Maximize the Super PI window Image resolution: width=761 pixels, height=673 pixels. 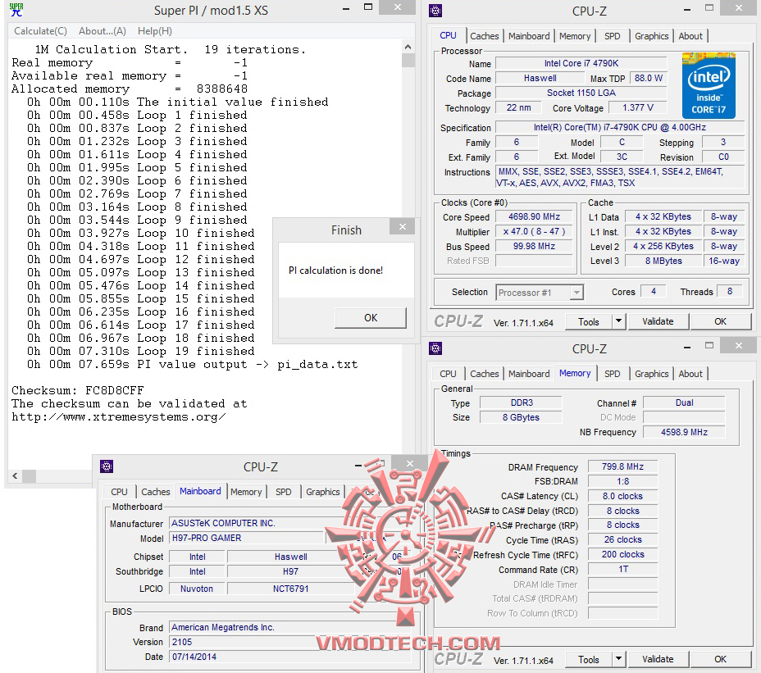click(368, 7)
